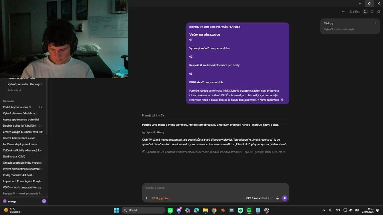Open File Explorer from the taskbar
Viewport: 383px width, 215px height.
(x=205, y=210)
